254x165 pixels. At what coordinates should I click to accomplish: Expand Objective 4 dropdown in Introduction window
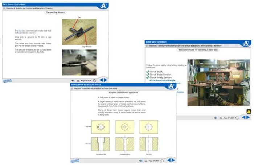coord(72,88)
